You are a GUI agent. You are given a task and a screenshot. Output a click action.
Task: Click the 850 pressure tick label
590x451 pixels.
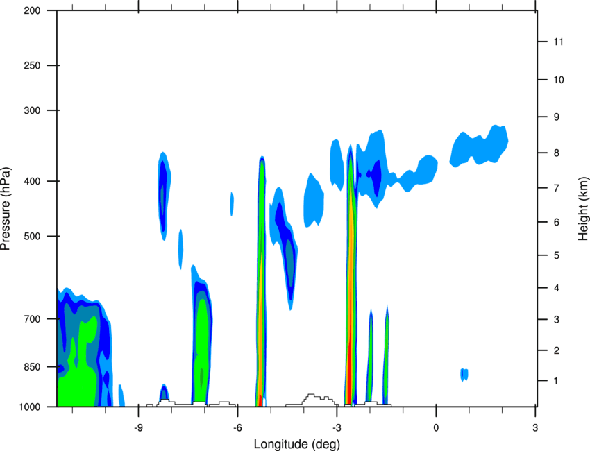[x=32, y=367]
